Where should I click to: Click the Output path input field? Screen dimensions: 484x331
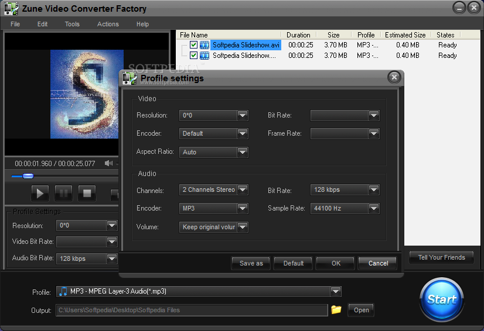coord(192,311)
